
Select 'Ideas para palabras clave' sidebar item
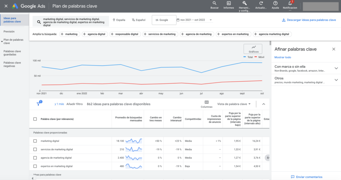pyautogui.click(x=15, y=20)
